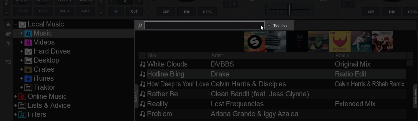
Task: Toggle the folders panel side tab
Action: [136, 96]
